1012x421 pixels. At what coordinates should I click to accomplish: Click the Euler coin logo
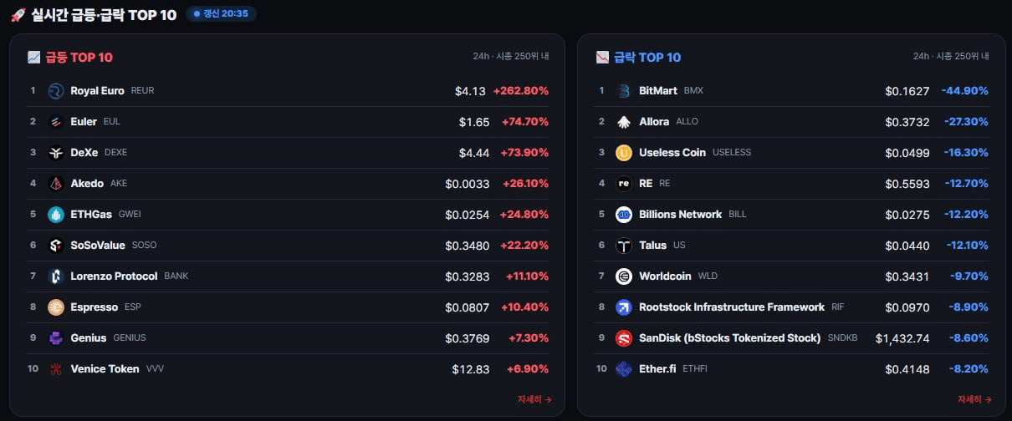56,122
